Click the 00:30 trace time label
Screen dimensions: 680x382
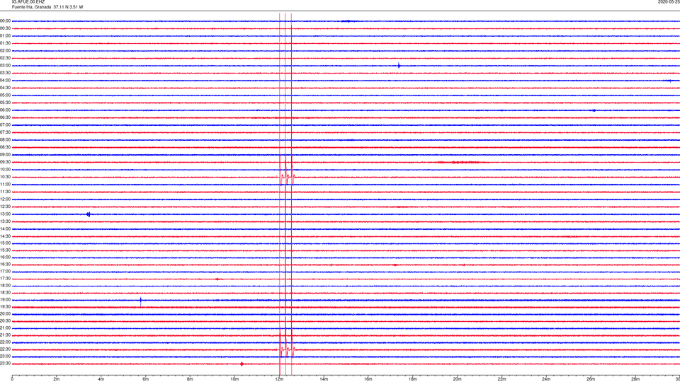coord(5,28)
